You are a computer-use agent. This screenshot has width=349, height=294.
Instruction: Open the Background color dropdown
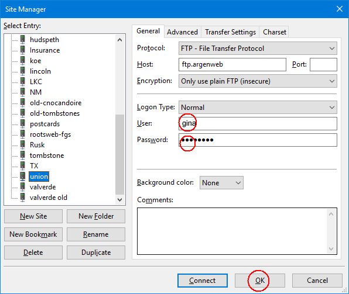point(221,183)
